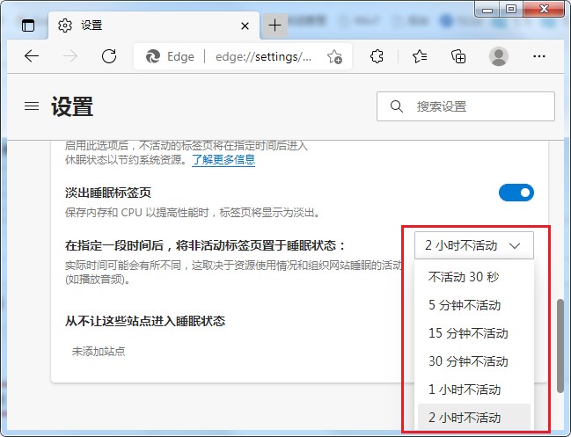Open the Extensions puzzle icon
Viewport: 571px width, 437px height.
377,56
